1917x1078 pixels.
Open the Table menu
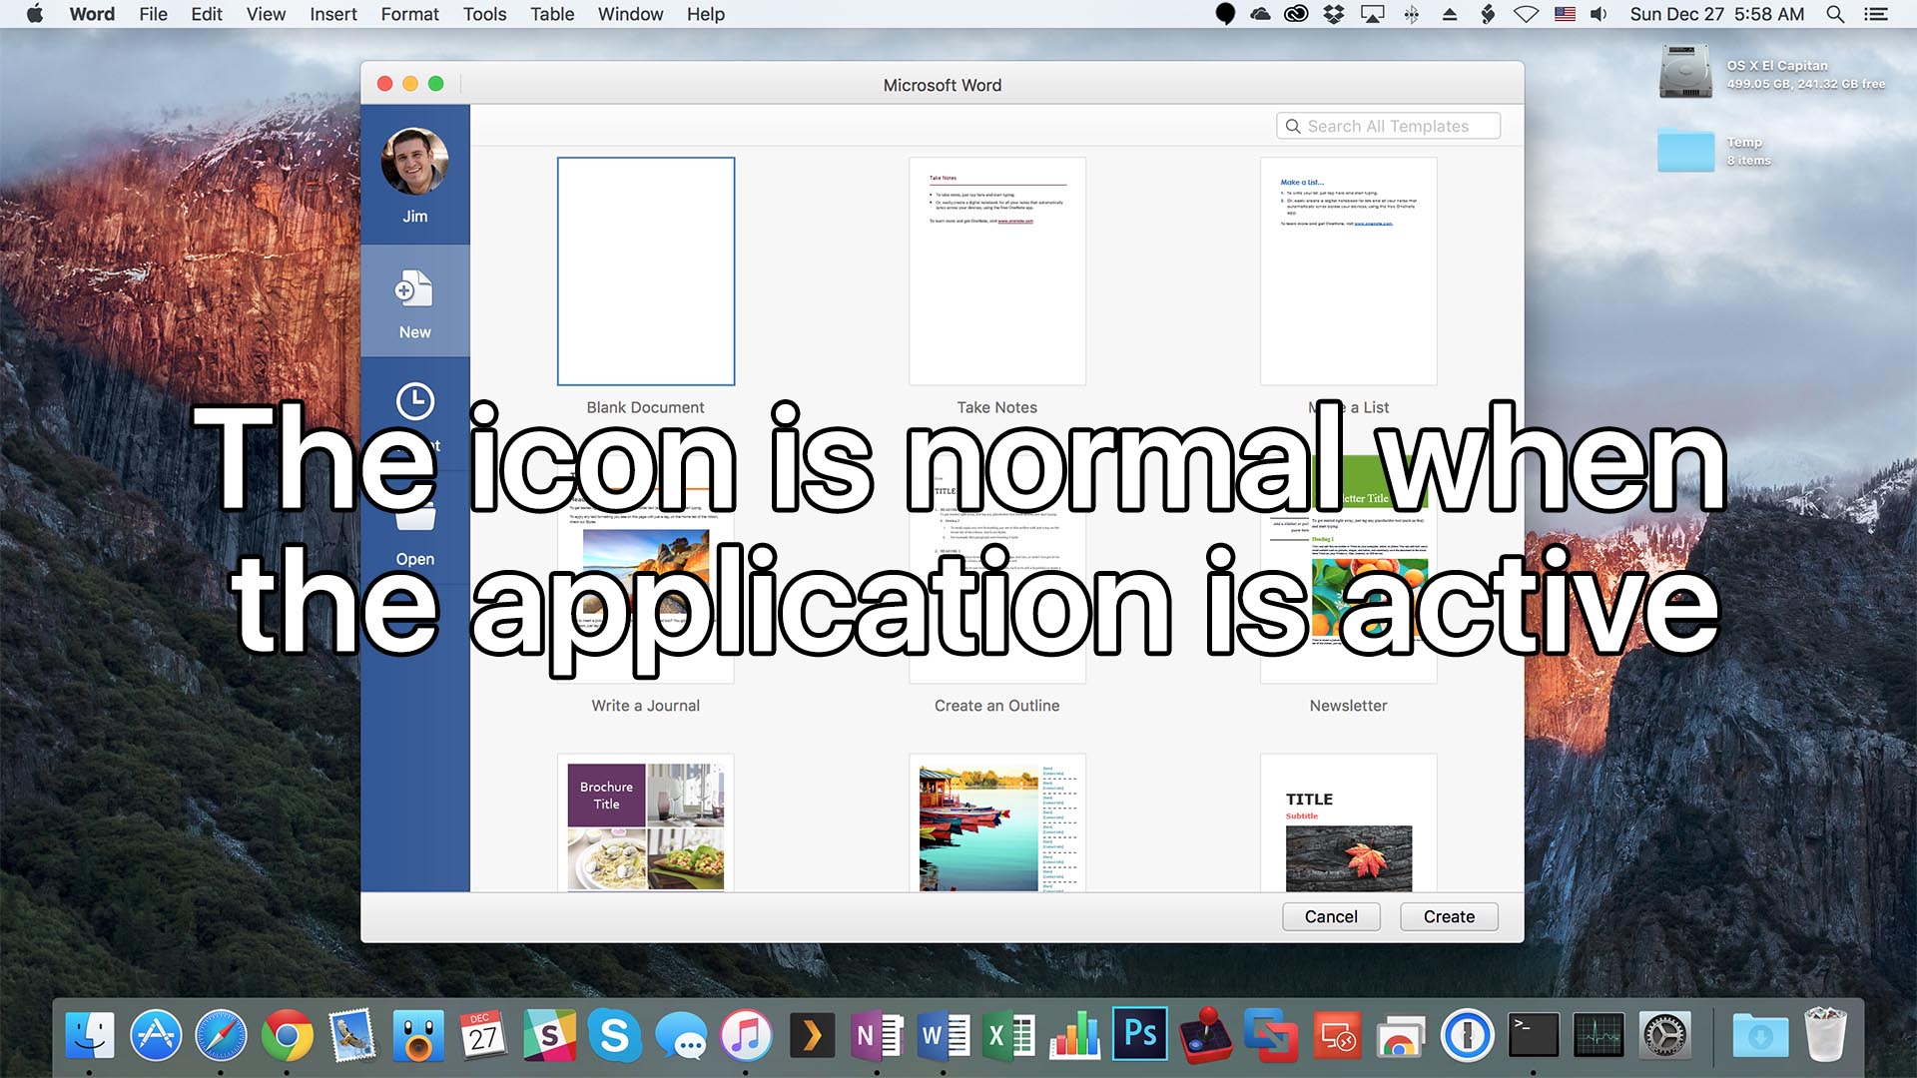(552, 14)
